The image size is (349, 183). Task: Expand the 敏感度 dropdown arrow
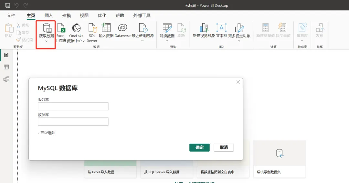tap(302, 41)
